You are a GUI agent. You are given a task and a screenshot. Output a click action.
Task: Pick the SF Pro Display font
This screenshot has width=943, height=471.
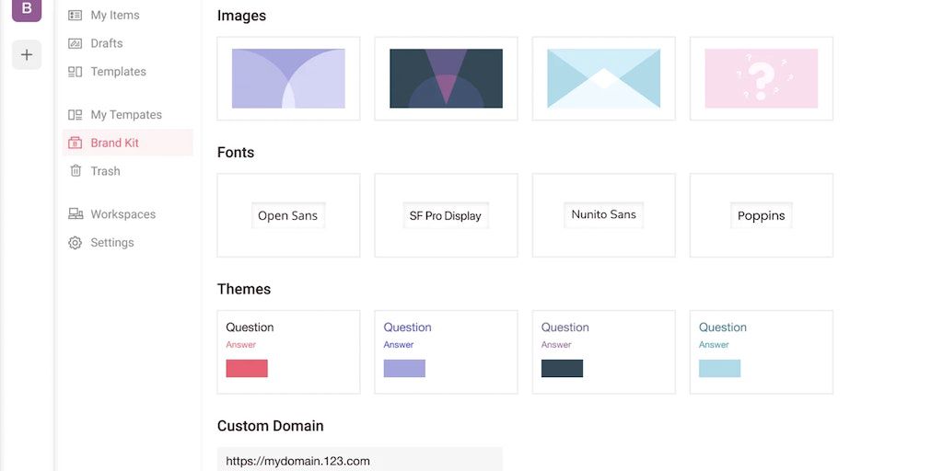(446, 215)
